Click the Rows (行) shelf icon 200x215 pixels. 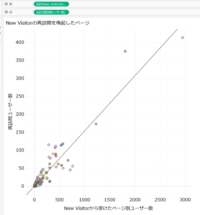(x=6, y=12)
